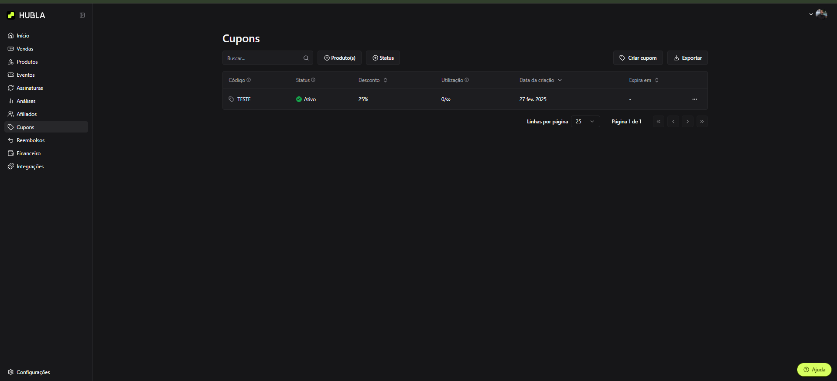Click the Código column info icon
Image resolution: width=837 pixels, height=381 pixels.
249,80
